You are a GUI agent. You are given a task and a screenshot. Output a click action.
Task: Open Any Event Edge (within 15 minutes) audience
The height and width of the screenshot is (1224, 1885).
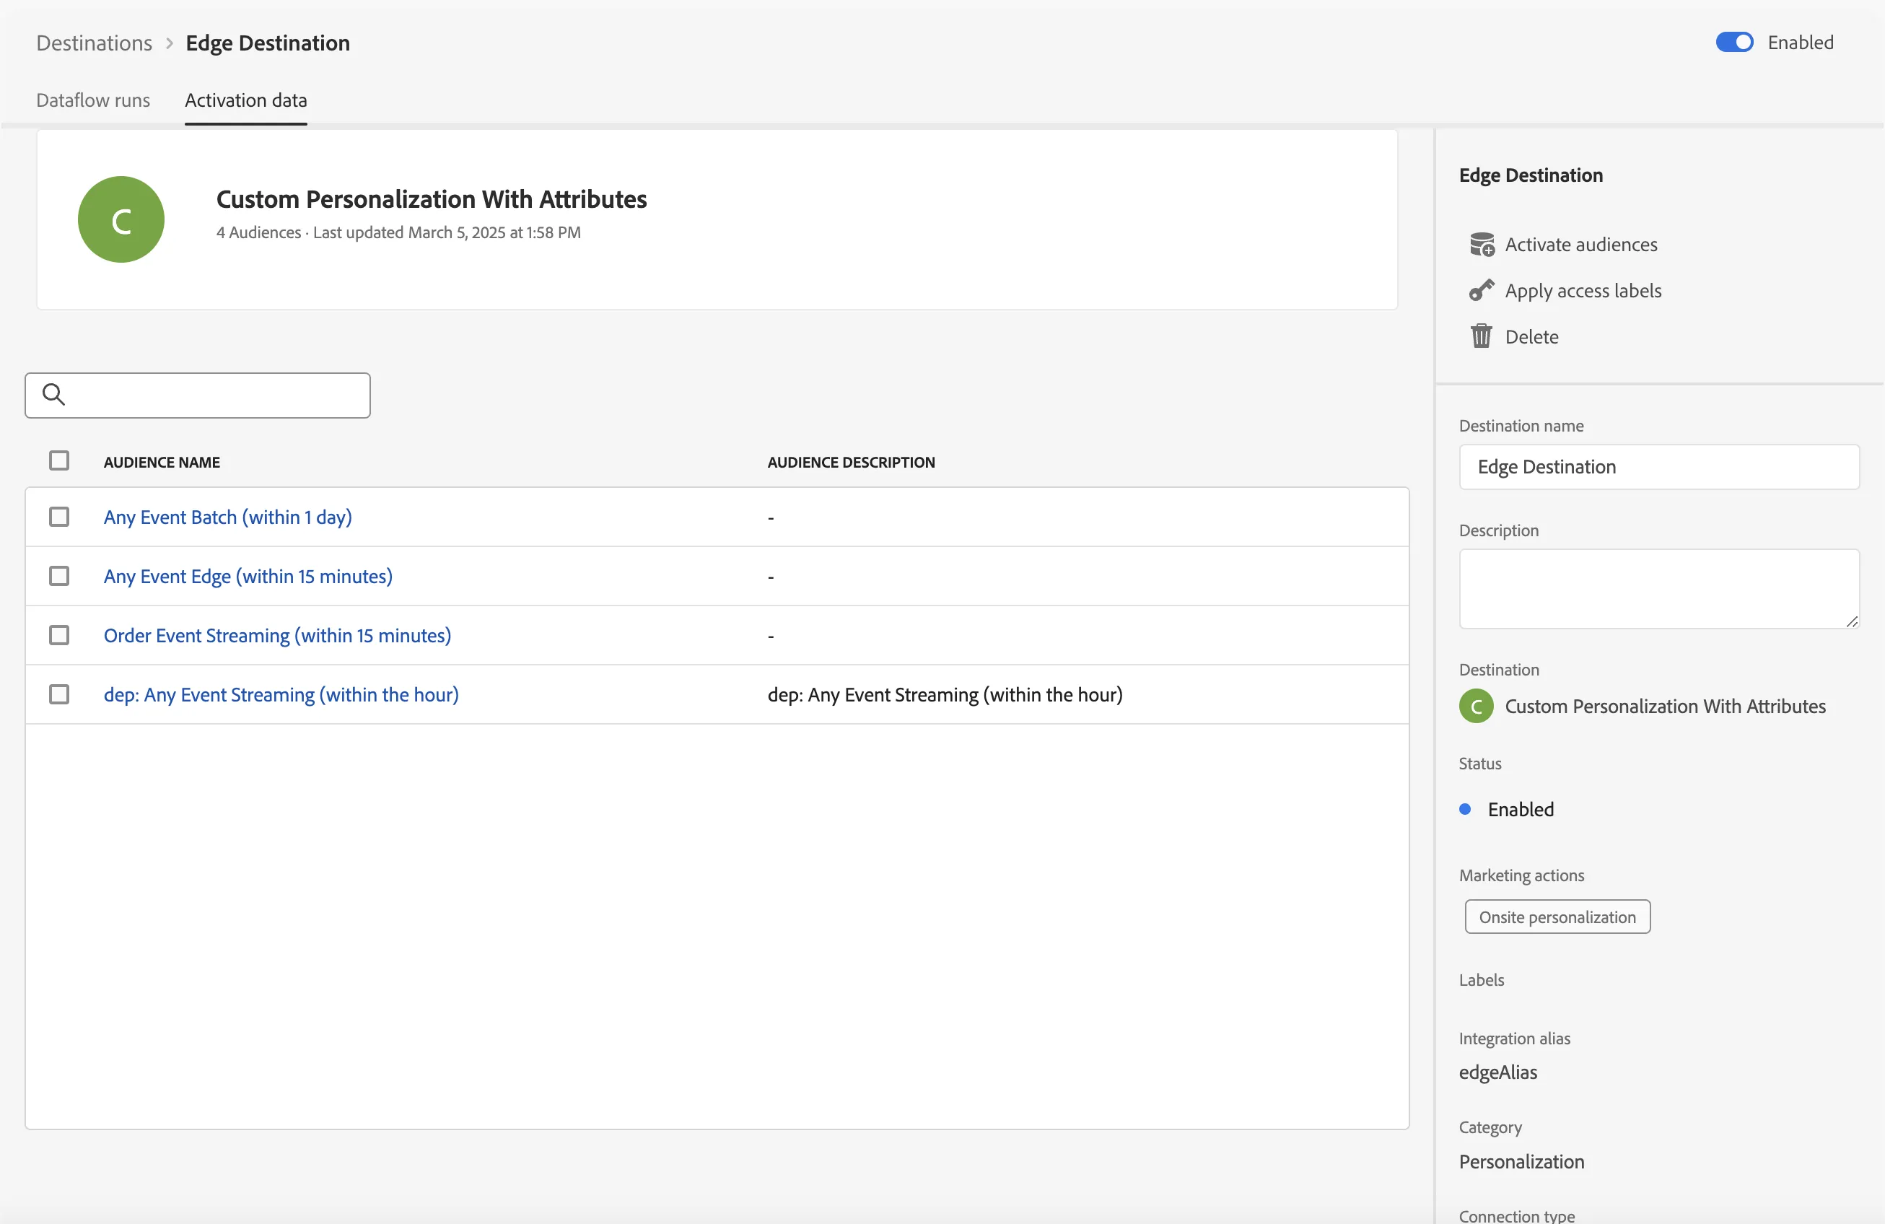[x=248, y=577]
